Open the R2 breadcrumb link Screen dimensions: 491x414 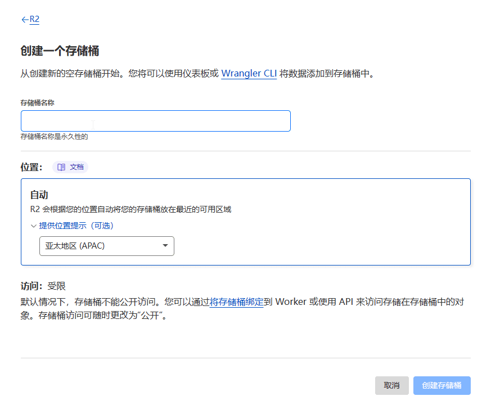(34, 20)
